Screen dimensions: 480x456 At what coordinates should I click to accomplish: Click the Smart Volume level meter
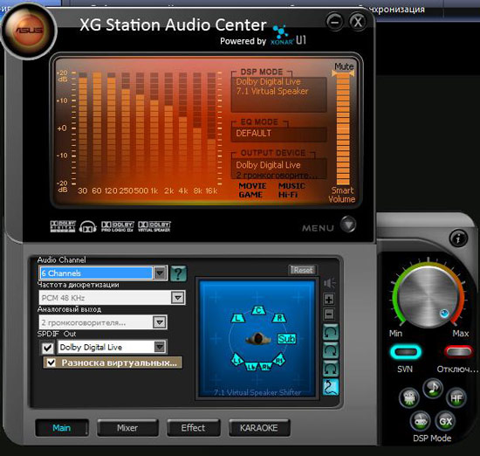tap(343, 128)
